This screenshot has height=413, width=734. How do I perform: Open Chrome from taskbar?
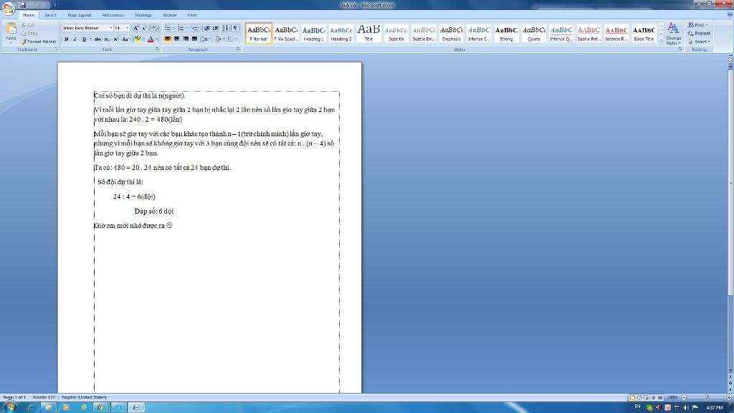[x=100, y=407]
